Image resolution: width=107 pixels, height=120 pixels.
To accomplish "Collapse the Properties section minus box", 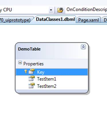I will click(x=20, y=63).
